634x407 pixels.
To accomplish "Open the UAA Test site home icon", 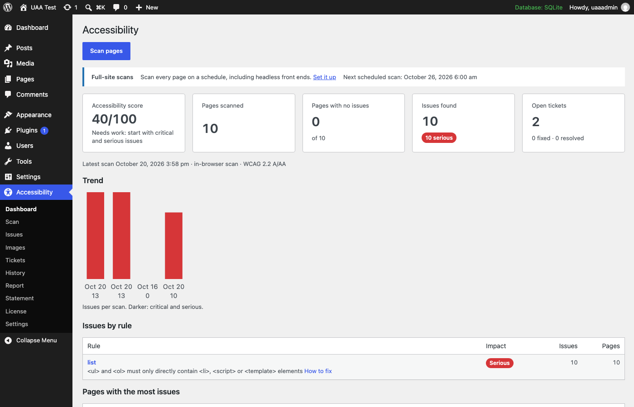I will point(24,7).
